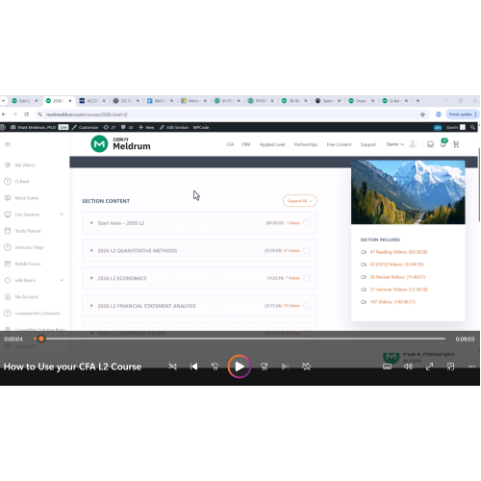Open the Expand All dropdown button

coord(299,201)
